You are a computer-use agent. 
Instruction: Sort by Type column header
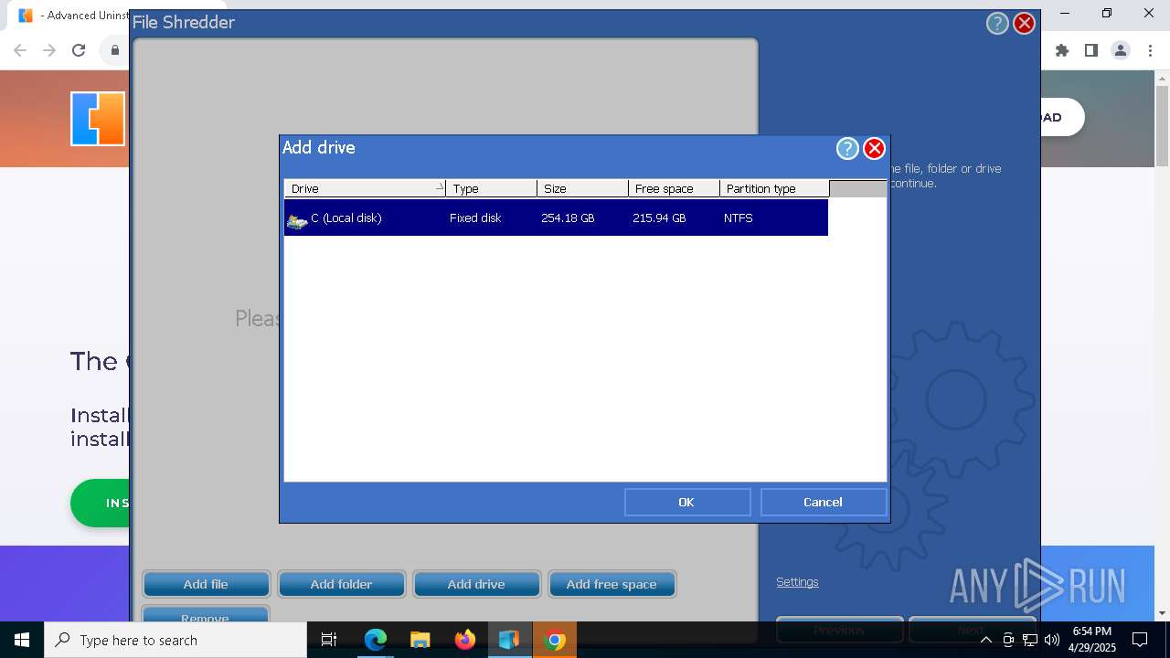(492, 188)
